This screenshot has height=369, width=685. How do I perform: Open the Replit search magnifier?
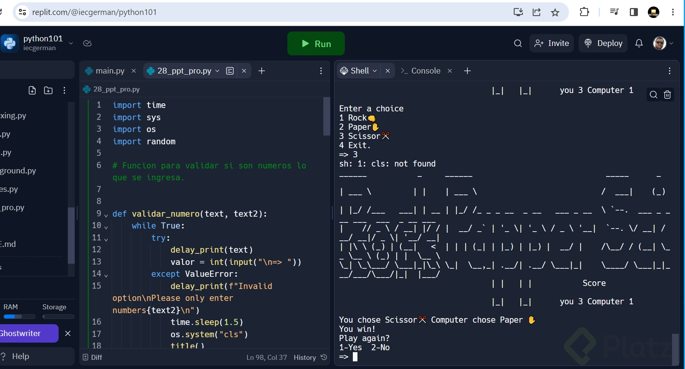518,43
